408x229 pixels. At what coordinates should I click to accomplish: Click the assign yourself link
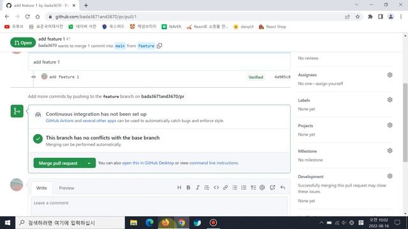coord(329,83)
